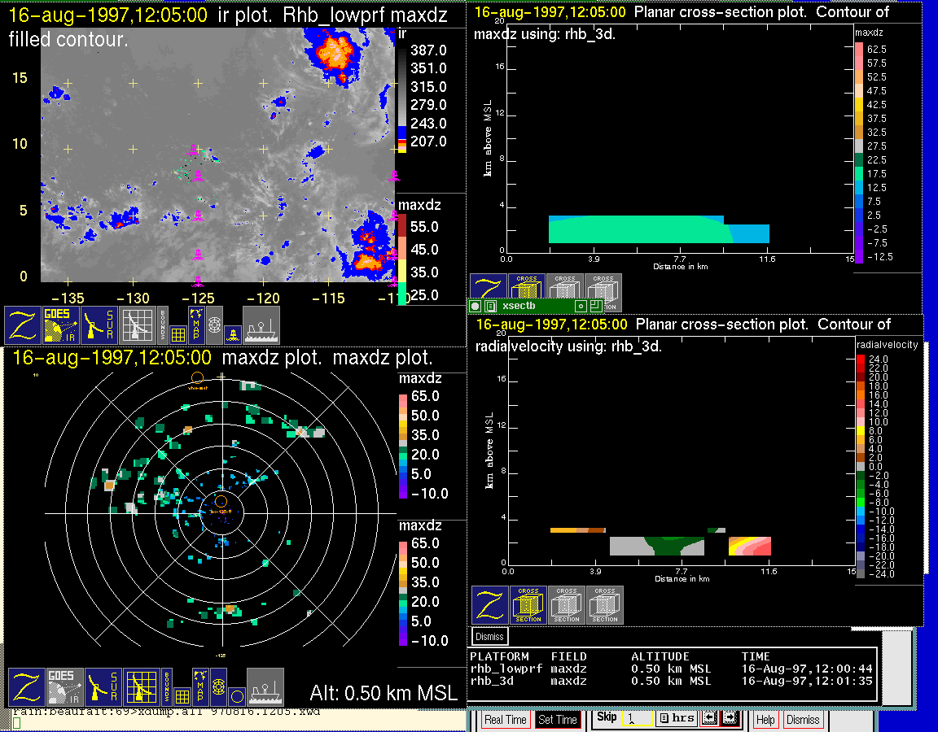Select the highlighted CROSS SECTION icon in radial velocity panel

point(528,605)
